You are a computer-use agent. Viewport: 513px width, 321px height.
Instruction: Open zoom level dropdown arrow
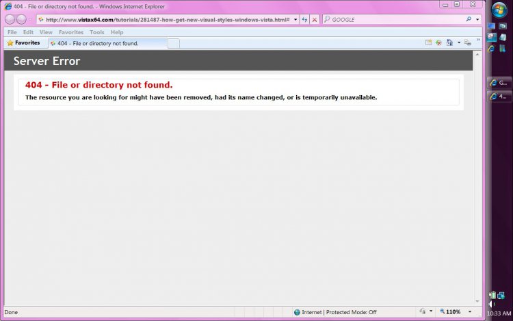(x=470, y=312)
